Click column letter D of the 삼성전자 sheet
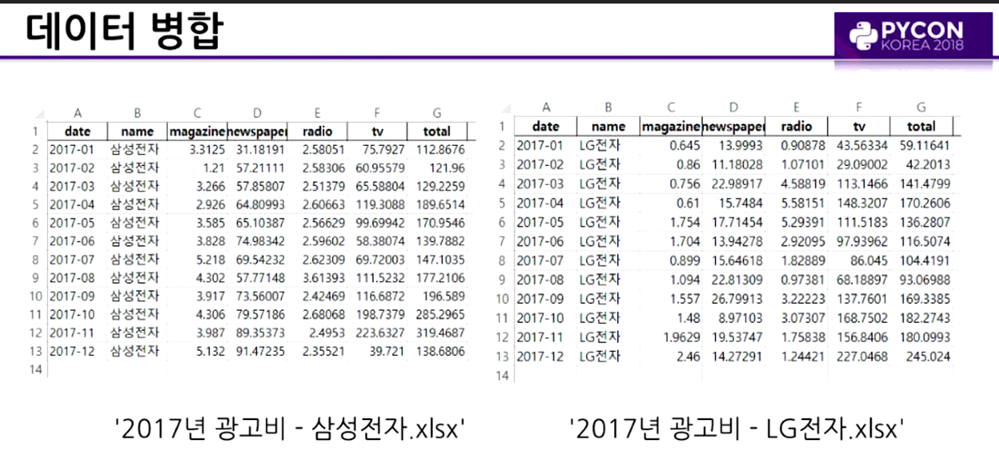The width and height of the screenshot is (999, 467). (x=258, y=112)
